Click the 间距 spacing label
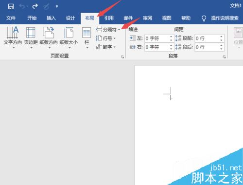This screenshot has height=185, width=243. click(179, 30)
